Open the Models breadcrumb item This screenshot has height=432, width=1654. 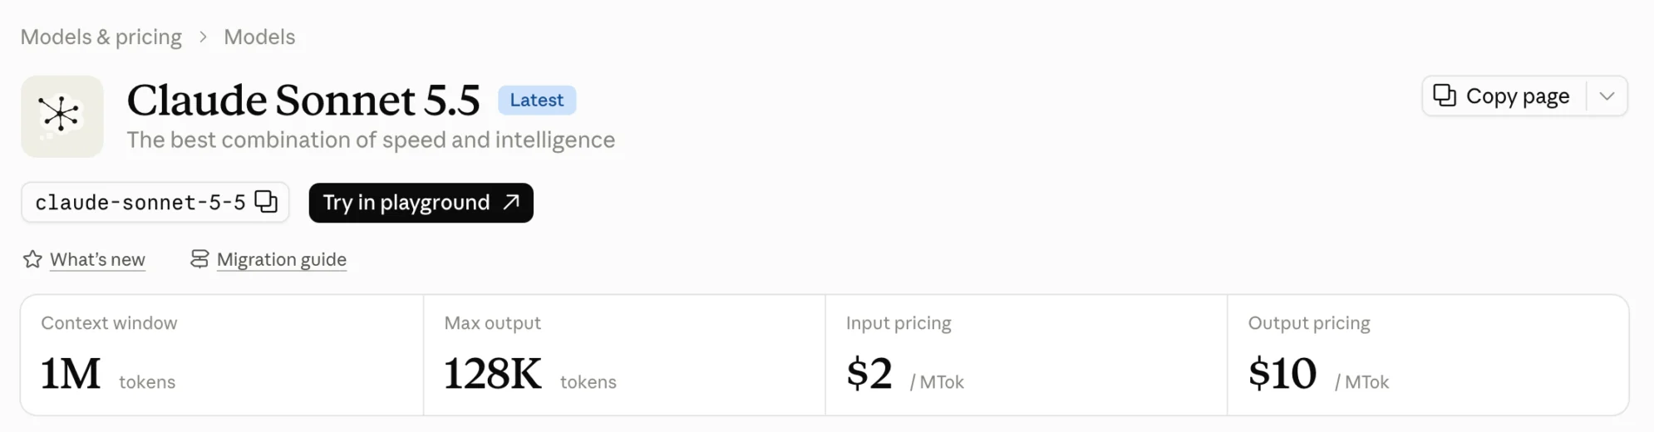click(259, 37)
